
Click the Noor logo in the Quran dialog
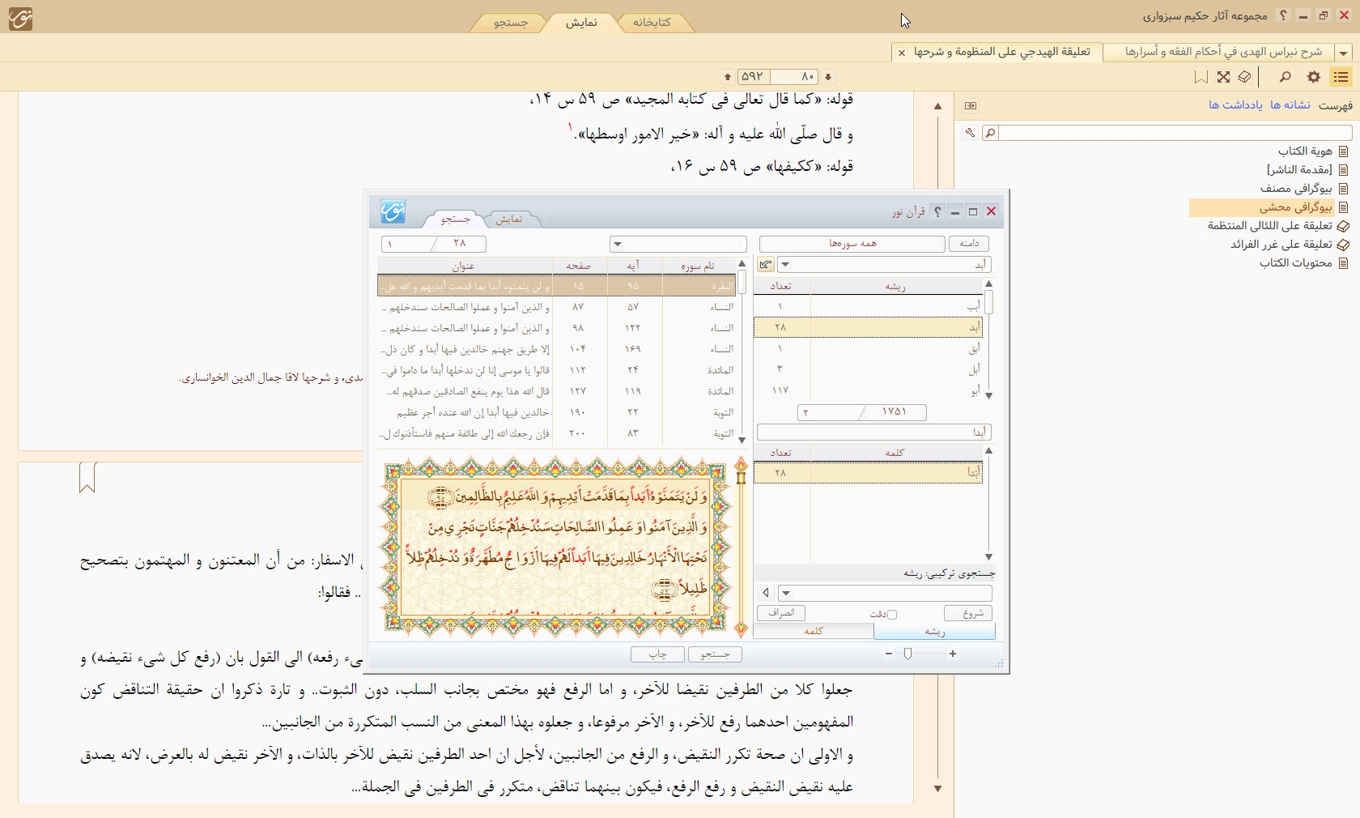(393, 212)
